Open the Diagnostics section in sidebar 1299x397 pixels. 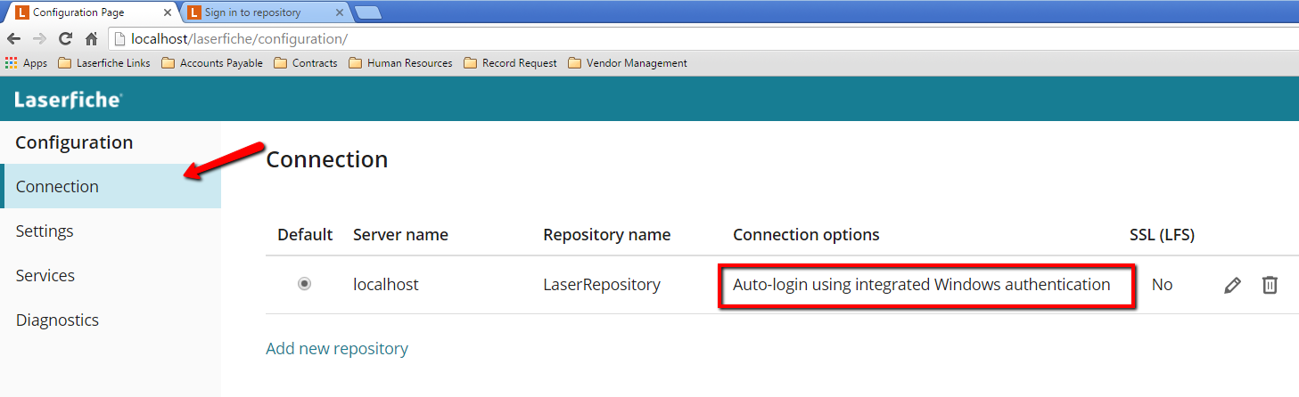point(111,320)
